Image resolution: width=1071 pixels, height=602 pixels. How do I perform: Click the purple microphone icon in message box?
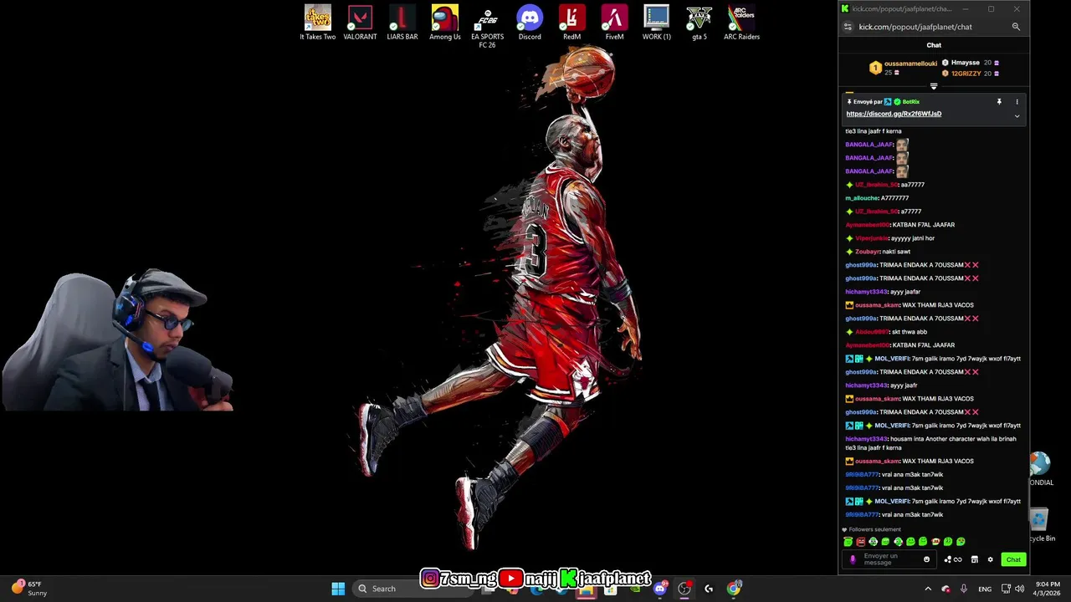(853, 559)
